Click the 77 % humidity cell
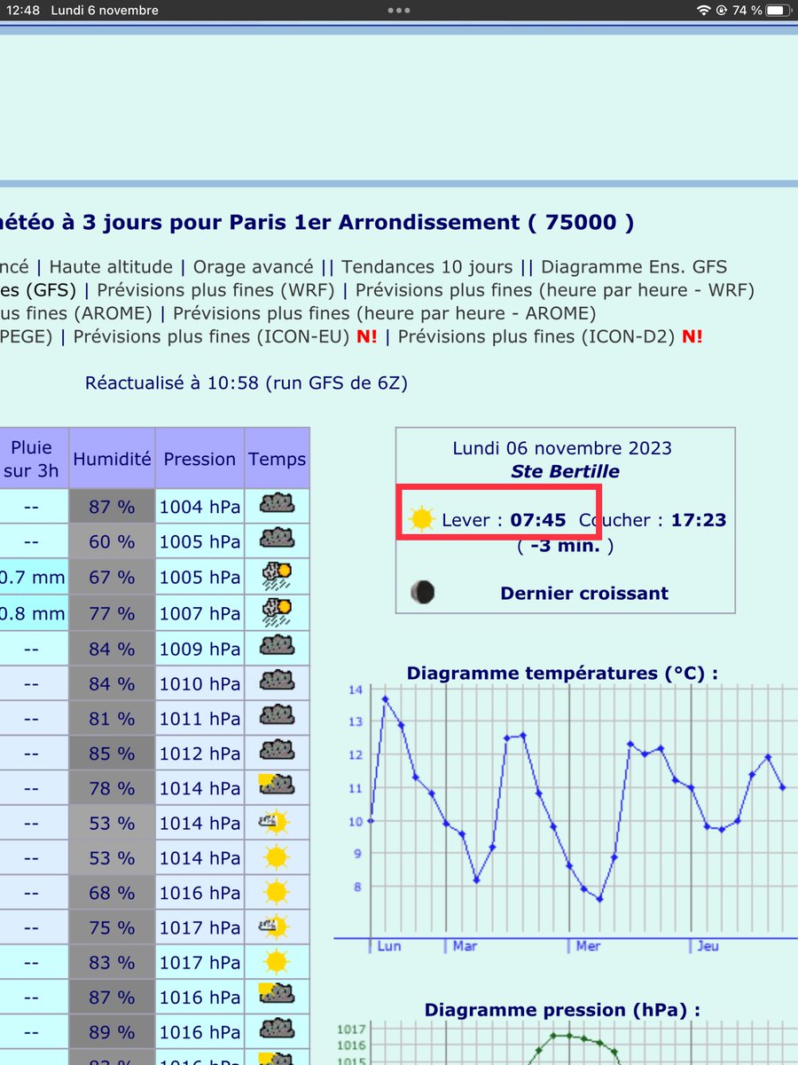Image resolution: width=798 pixels, height=1065 pixels. pos(112,612)
